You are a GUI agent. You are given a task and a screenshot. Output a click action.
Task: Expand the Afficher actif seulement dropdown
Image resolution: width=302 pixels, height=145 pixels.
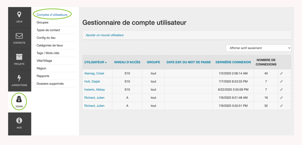tap(259, 48)
